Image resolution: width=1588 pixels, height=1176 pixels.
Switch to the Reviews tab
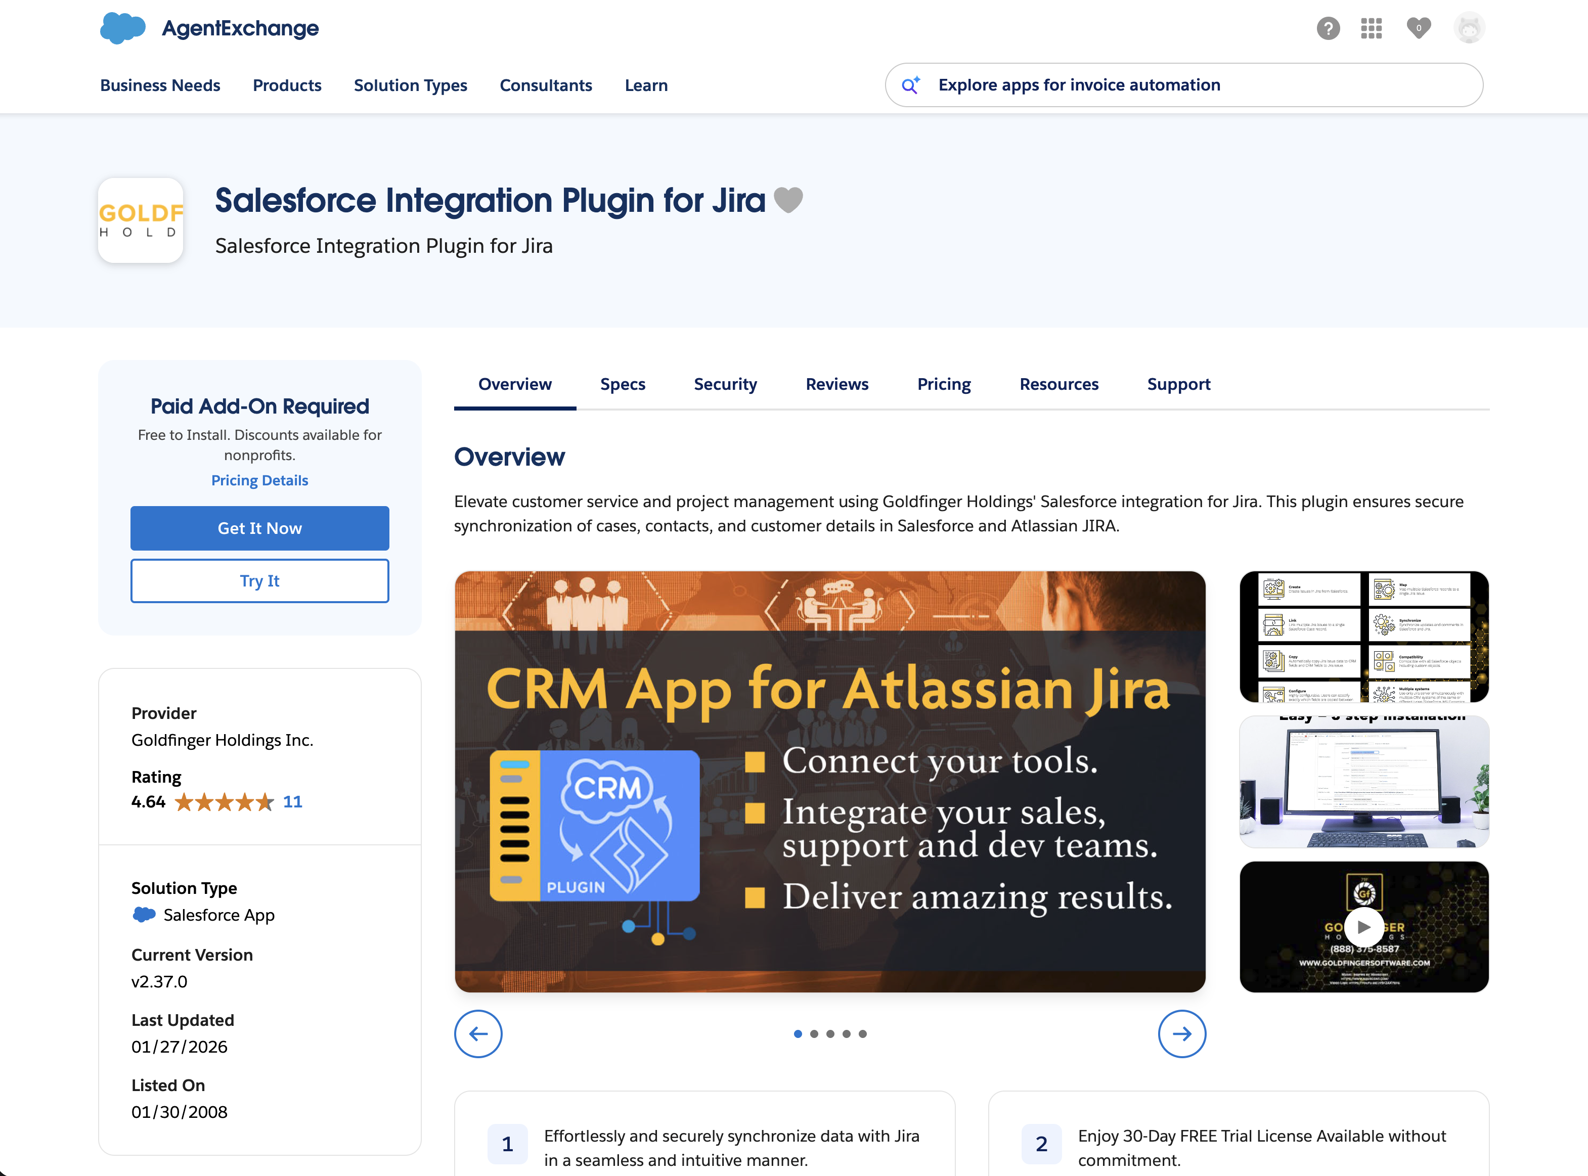point(836,384)
